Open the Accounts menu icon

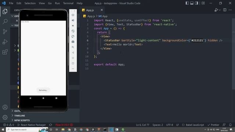(x=5, y=107)
